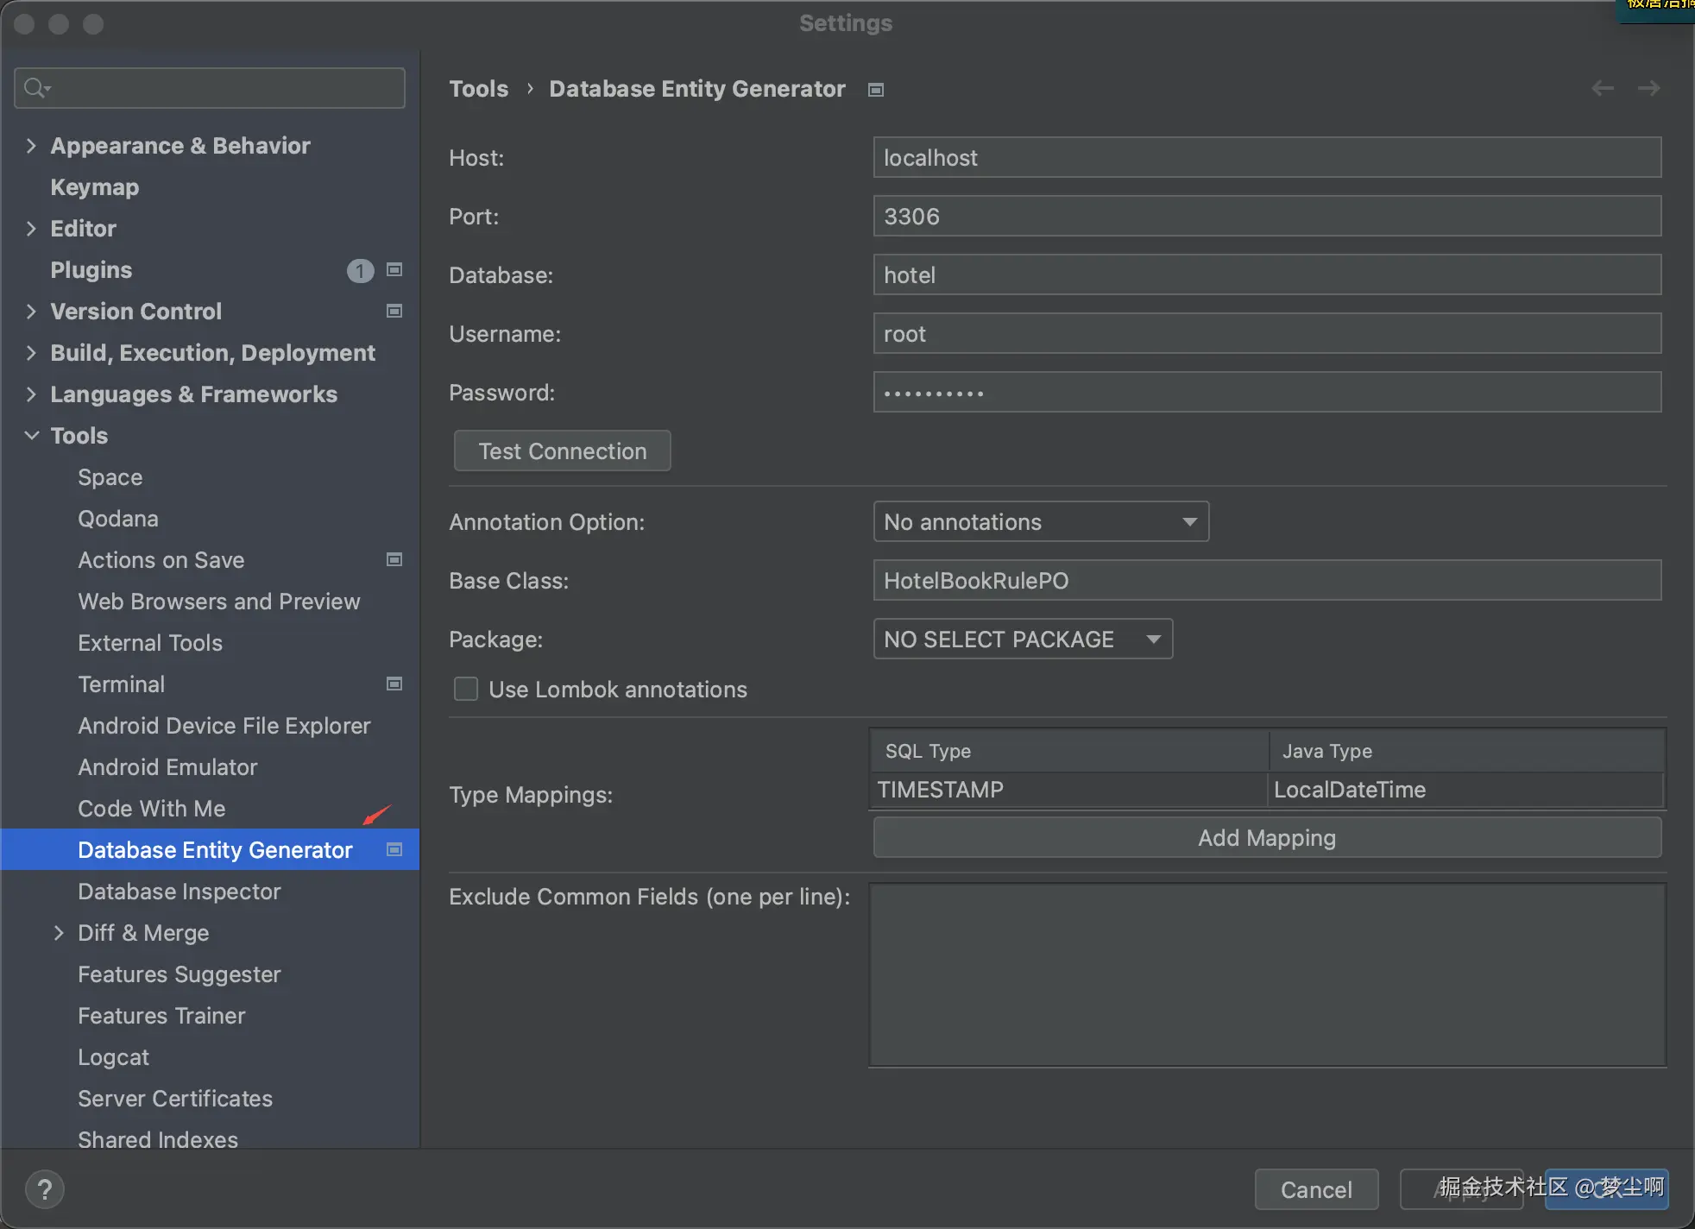1695x1229 pixels.
Task: Click the forward navigation arrow icon
Action: [1648, 88]
